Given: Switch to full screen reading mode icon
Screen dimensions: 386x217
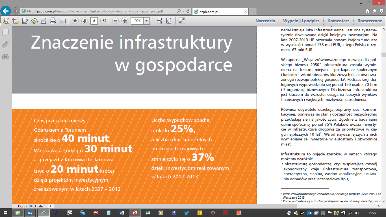Looking at the screenshot, I should point(182,21).
